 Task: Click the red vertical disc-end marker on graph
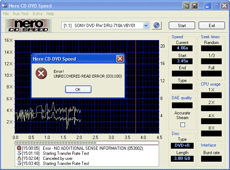[x=136, y=87]
